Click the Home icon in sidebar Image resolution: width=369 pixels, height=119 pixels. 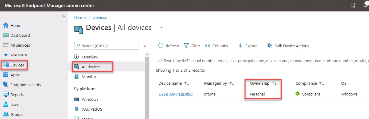tap(6, 25)
